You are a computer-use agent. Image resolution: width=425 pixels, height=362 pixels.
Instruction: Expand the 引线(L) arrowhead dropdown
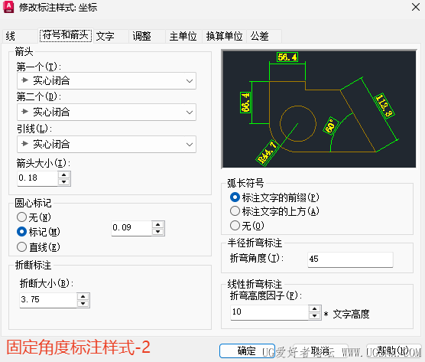(x=106, y=144)
